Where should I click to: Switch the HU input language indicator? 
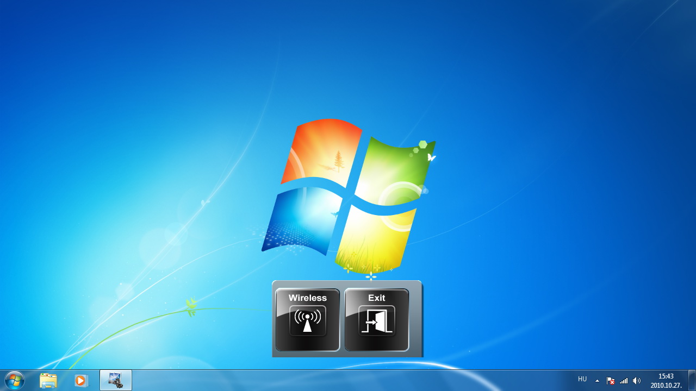tap(582, 380)
